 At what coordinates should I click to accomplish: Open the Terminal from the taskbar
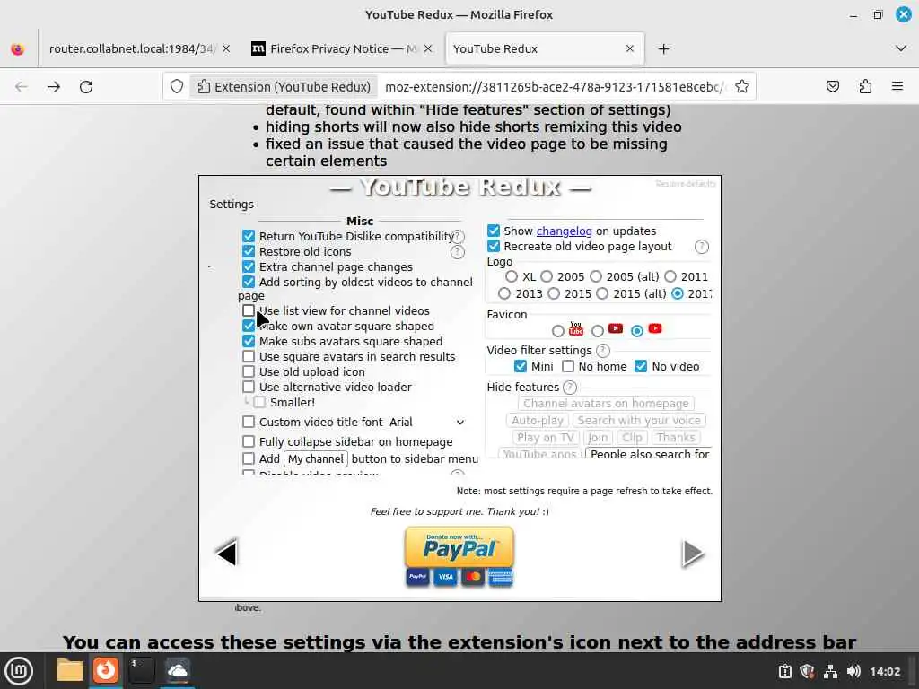(141, 670)
